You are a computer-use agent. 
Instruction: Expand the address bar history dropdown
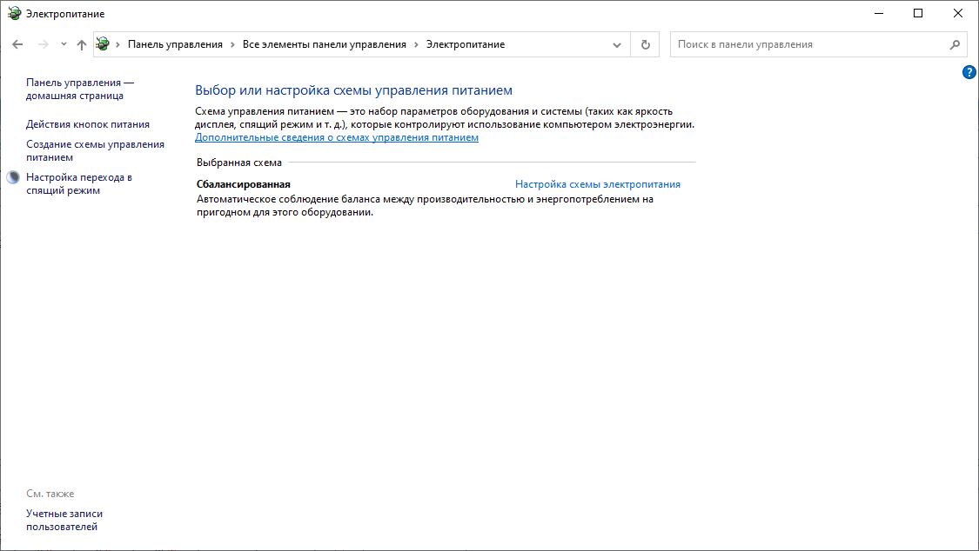click(x=617, y=45)
